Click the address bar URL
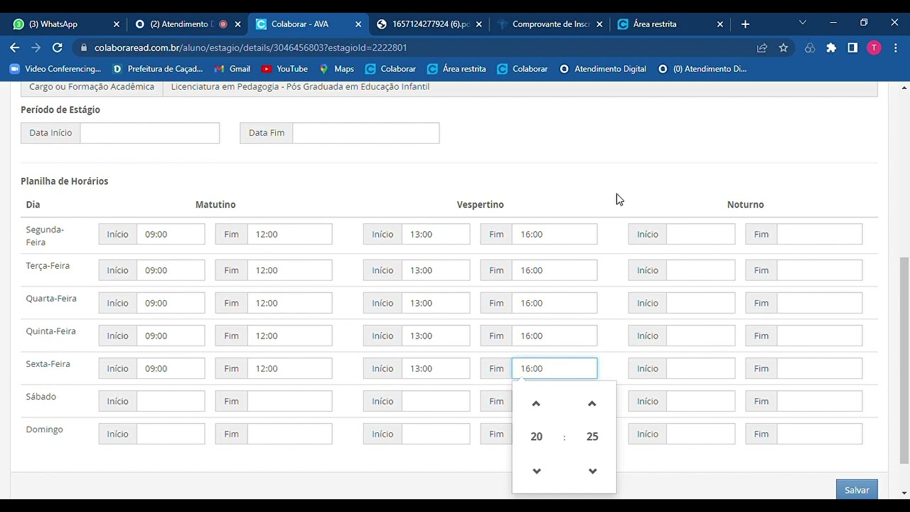 click(250, 48)
